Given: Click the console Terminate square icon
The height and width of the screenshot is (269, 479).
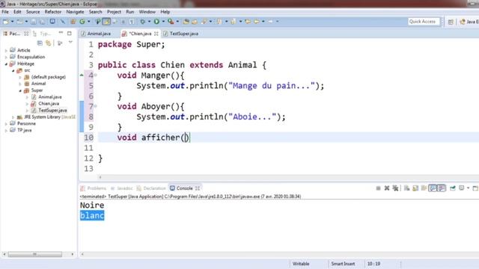Looking at the screenshot, I should (x=378, y=188).
